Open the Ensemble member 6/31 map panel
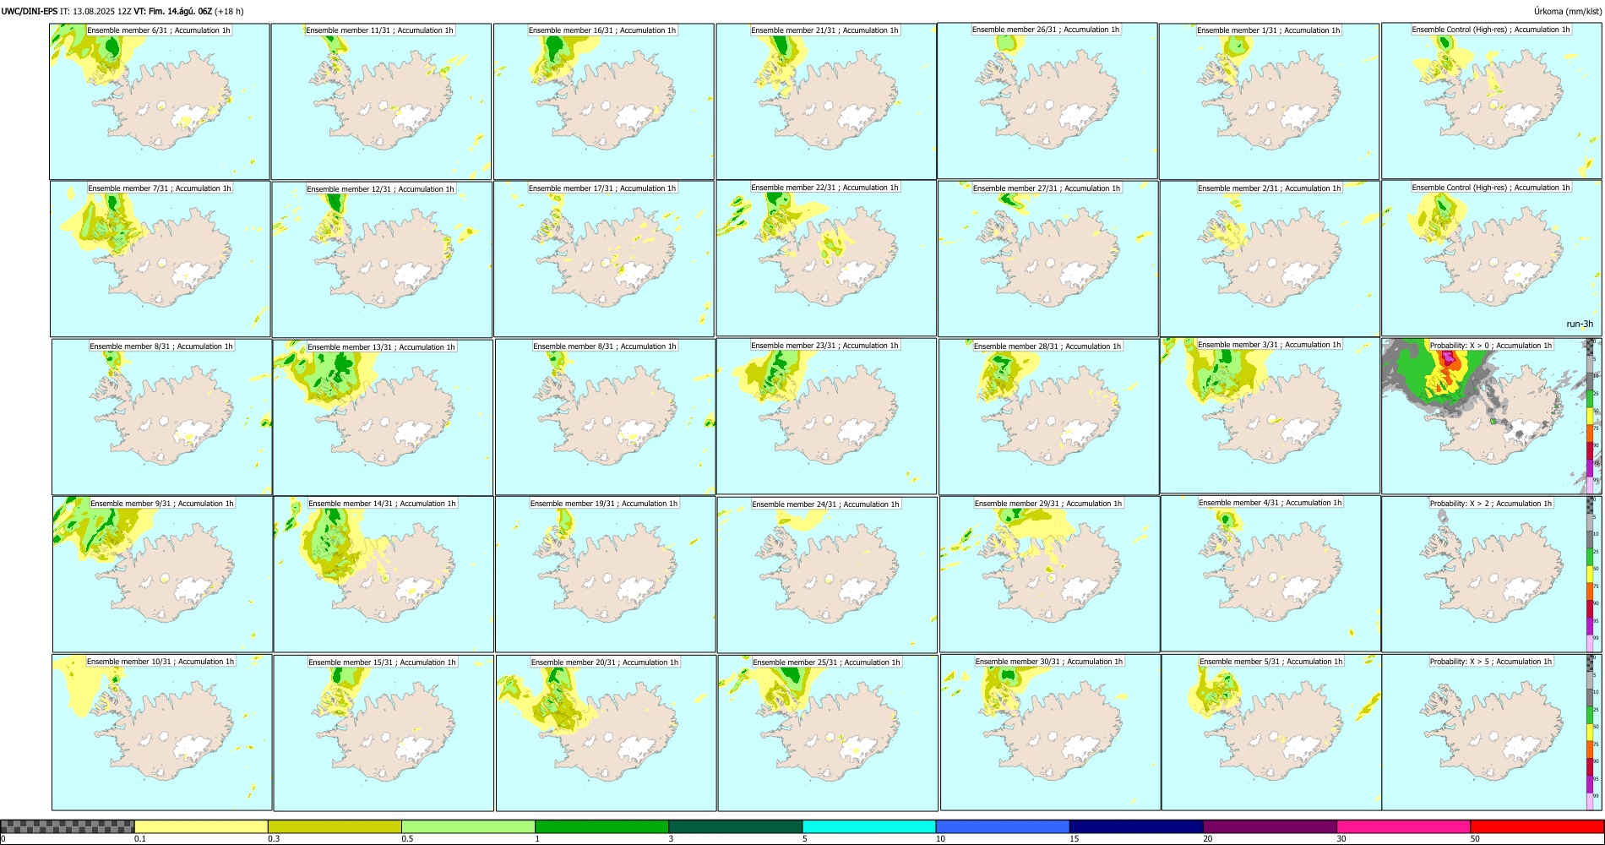 coord(160,101)
